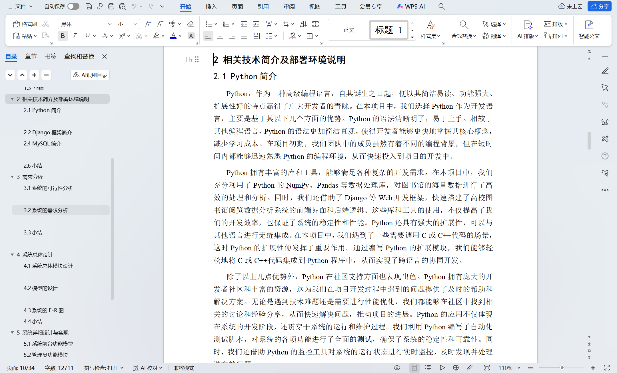Switch to the Bookmarks (书签) panel tab
The height and width of the screenshot is (373, 617).
pyautogui.click(x=51, y=56)
